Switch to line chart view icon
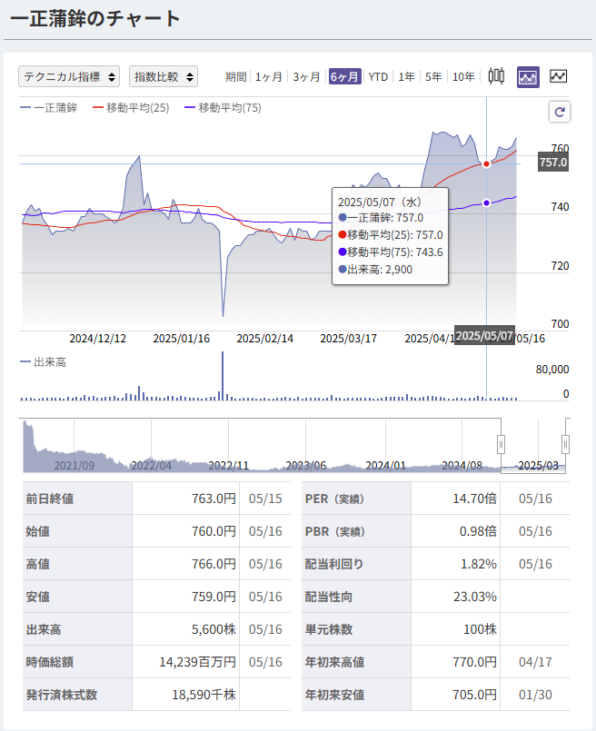 pyautogui.click(x=558, y=76)
